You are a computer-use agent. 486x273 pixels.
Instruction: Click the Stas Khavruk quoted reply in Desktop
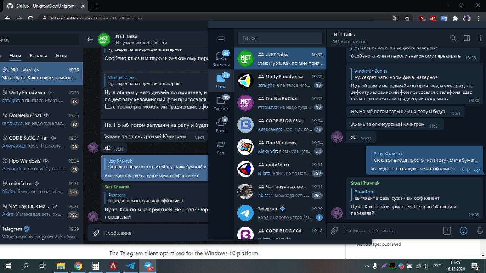pos(424,157)
